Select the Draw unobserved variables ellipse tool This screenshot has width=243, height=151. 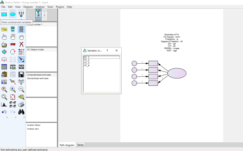(13, 14)
